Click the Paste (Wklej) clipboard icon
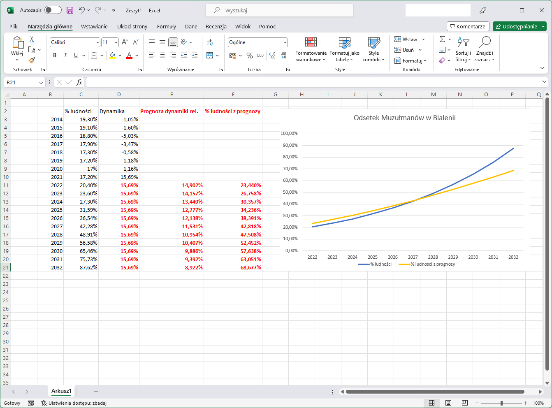Image resolution: width=552 pixels, height=408 pixels. pyautogui.click(x=17, y=42)
